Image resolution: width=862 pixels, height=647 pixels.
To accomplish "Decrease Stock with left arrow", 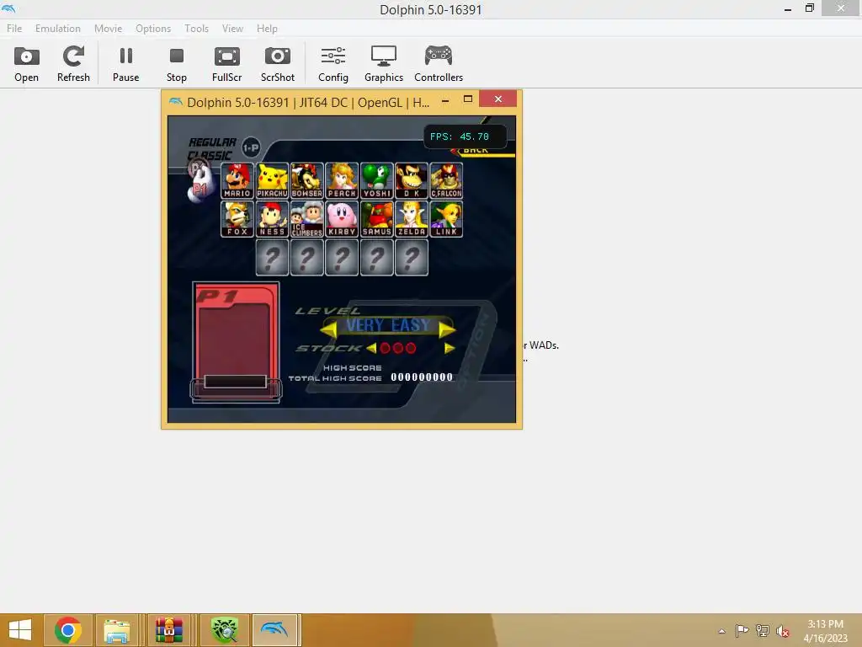I will (371, 348).
